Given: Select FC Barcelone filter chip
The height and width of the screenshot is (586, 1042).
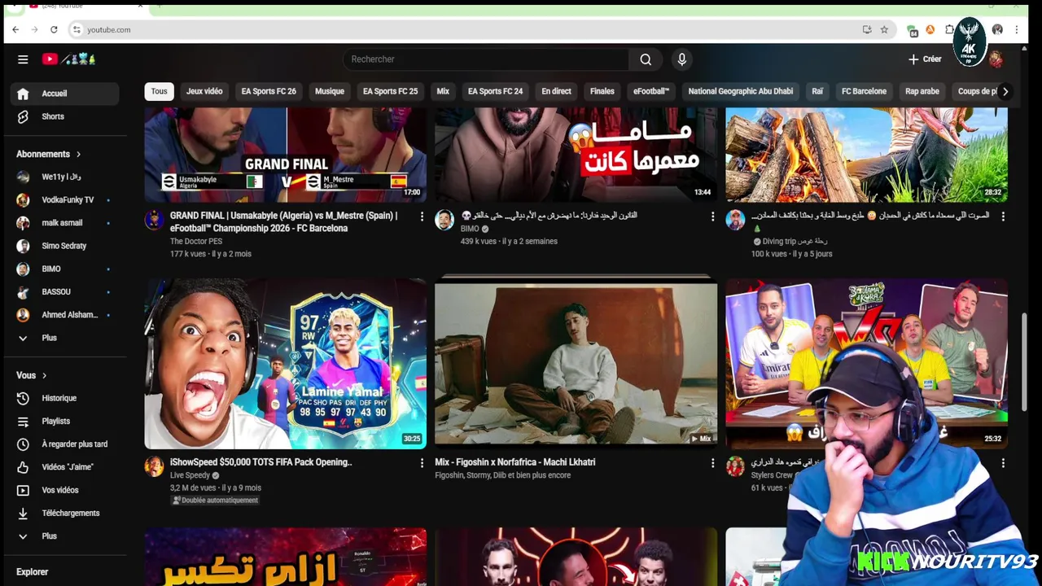Looking at the screenshot, I should click(x=864, y=91).
